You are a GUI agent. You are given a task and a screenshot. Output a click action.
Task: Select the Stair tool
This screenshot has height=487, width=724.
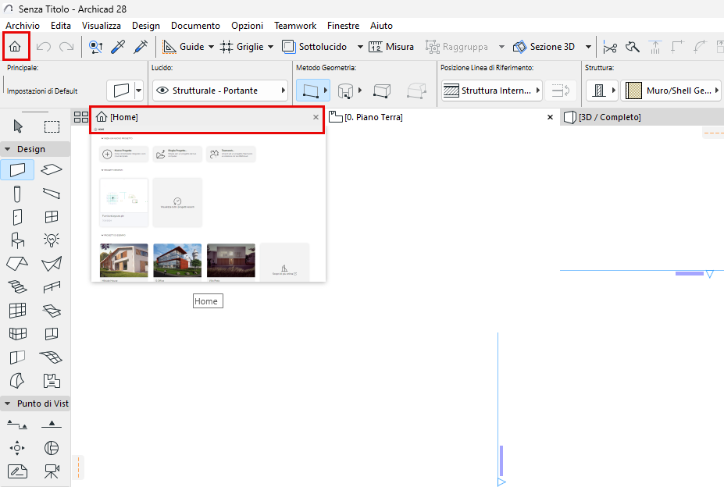[17, 287]
